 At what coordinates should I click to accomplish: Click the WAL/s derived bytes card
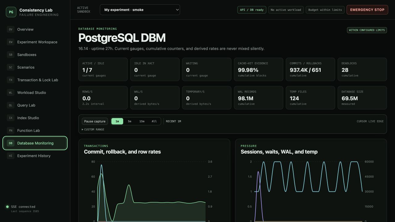tap(155, 98)
